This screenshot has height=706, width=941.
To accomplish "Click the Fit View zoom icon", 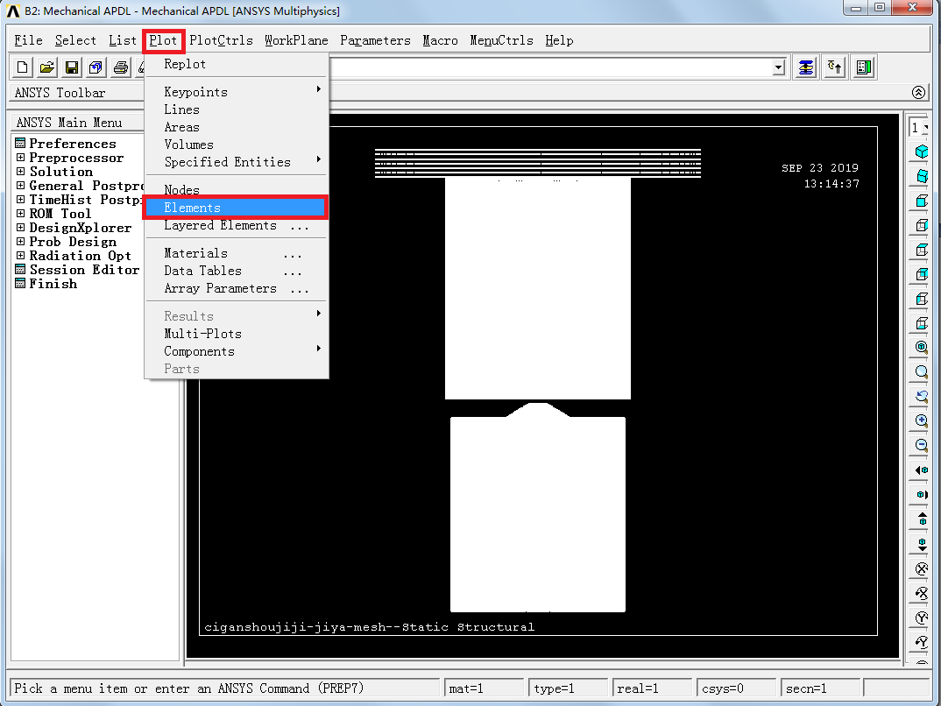I will 921,347.
